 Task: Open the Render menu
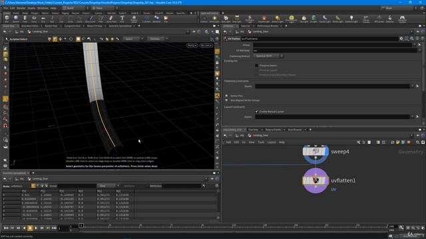[21, 8]
